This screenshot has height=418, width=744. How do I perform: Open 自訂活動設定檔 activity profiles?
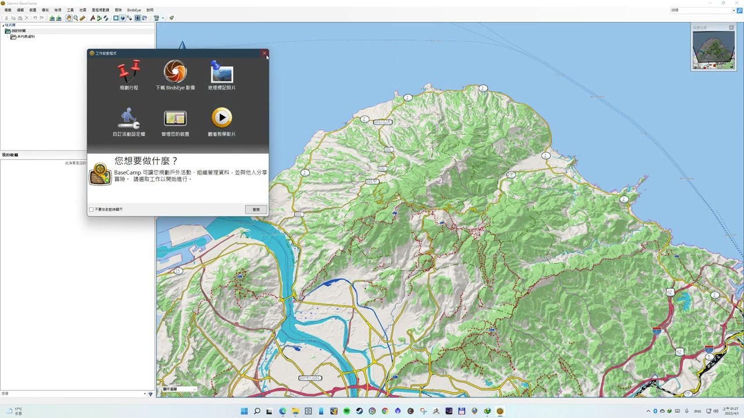pos(128,121)
